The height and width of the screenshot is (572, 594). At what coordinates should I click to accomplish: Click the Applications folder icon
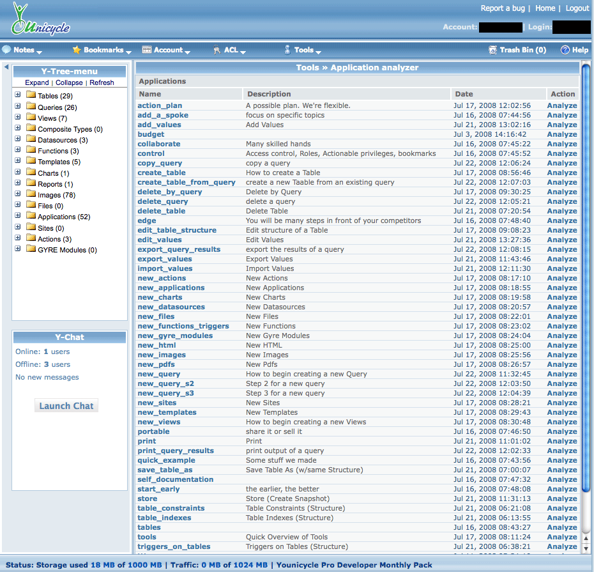pyautogui.click(x=31, y=217)
